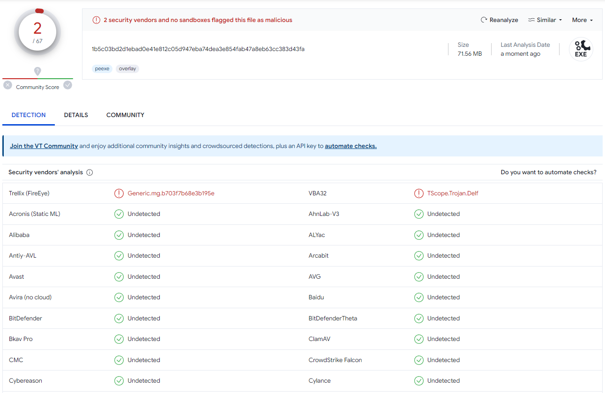Click the CrowdStrike Falcon green check icon
Image resolution: width=605 pixels, height=393 pixels.
click(x=418, y=360)
